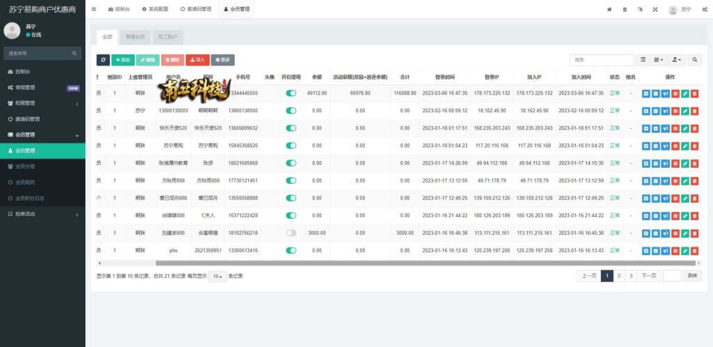
Task: Click red delete trash for phs row
Action: tap(695, 251)
